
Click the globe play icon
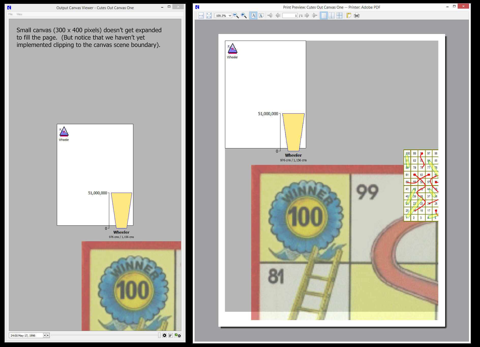177,335
